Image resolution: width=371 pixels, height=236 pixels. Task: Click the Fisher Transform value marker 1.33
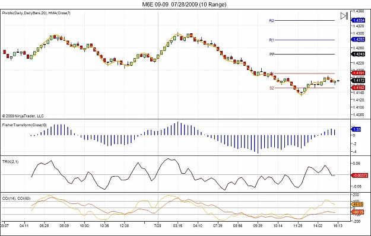coord(357,129)
